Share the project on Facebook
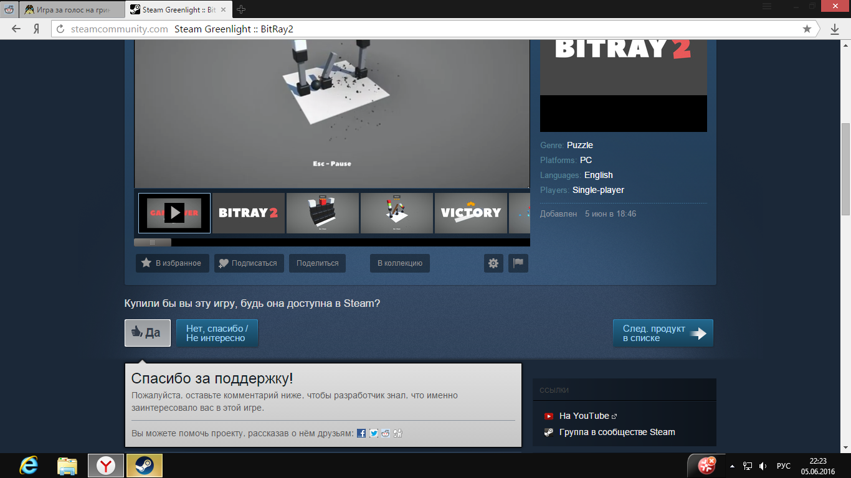This screenshot has height=478, width=851. coord(361,433)
